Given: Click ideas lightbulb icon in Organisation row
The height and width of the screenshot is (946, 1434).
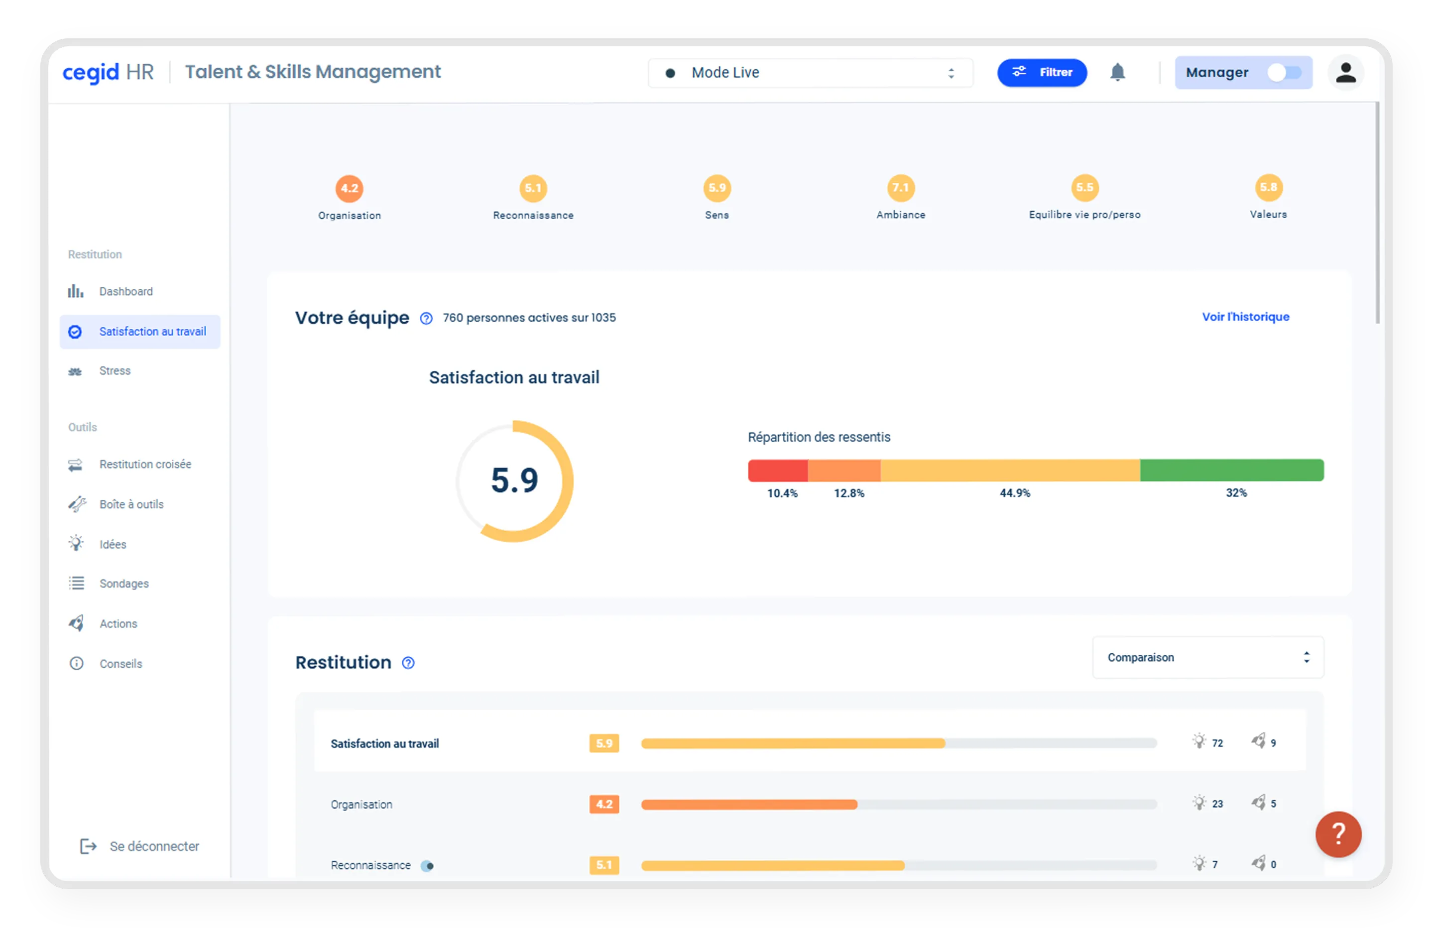Looking at the screenshot, I should pos(1198,803).
